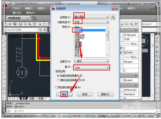Click next layout tab arrow
The height and width of the screenshot is (119, 161).
(15, 98)
